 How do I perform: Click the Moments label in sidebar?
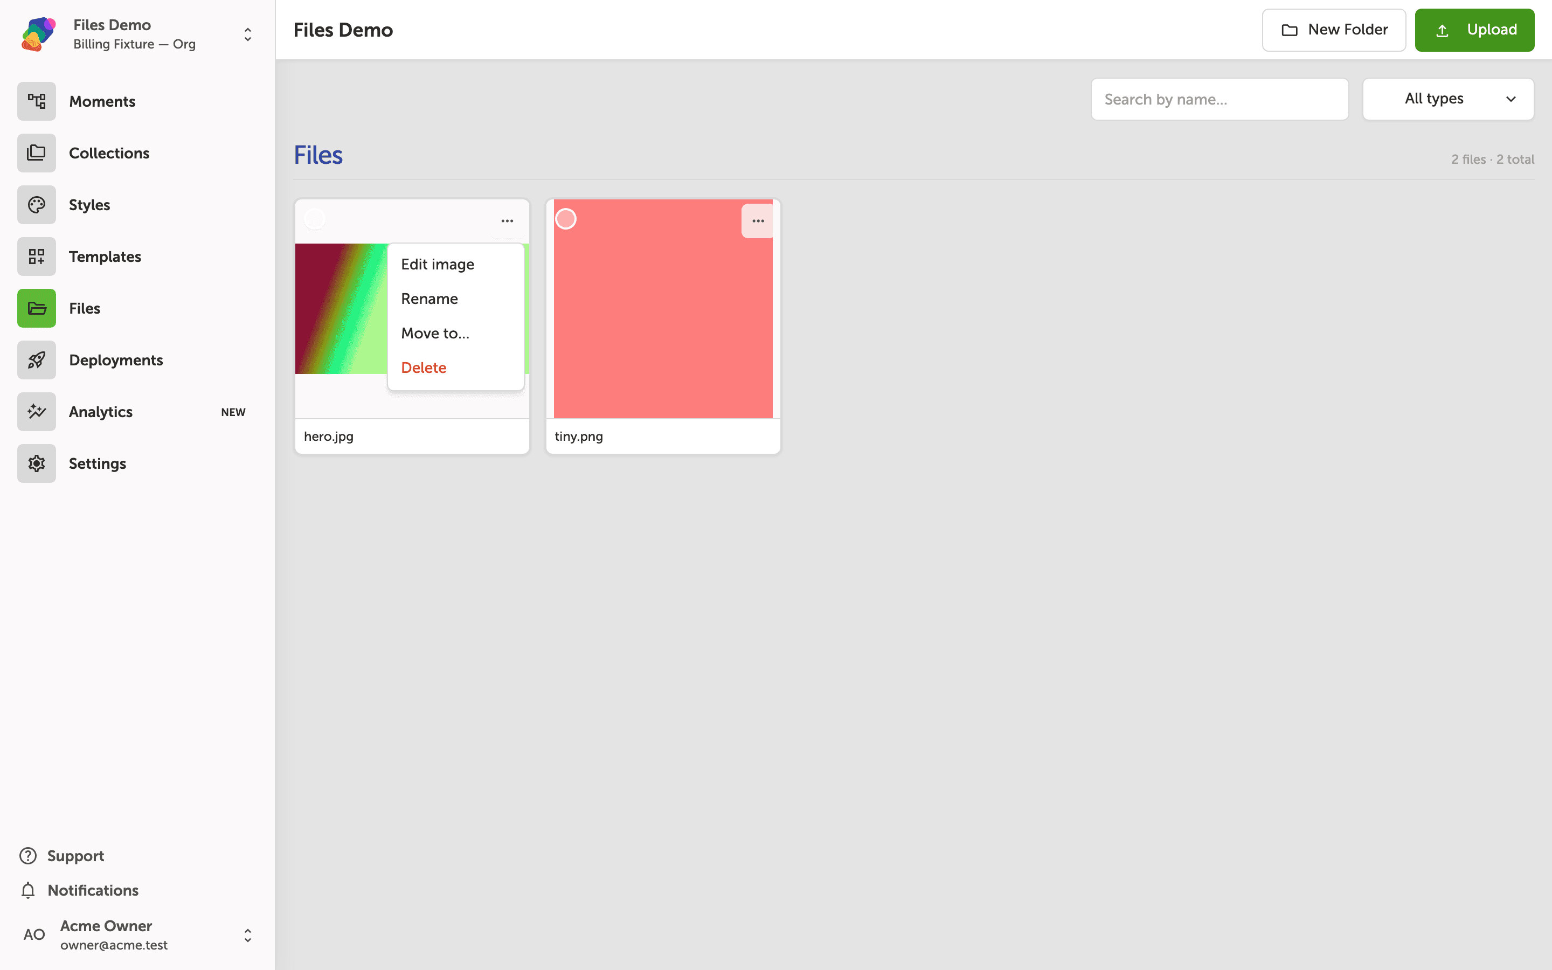(102, 101)
